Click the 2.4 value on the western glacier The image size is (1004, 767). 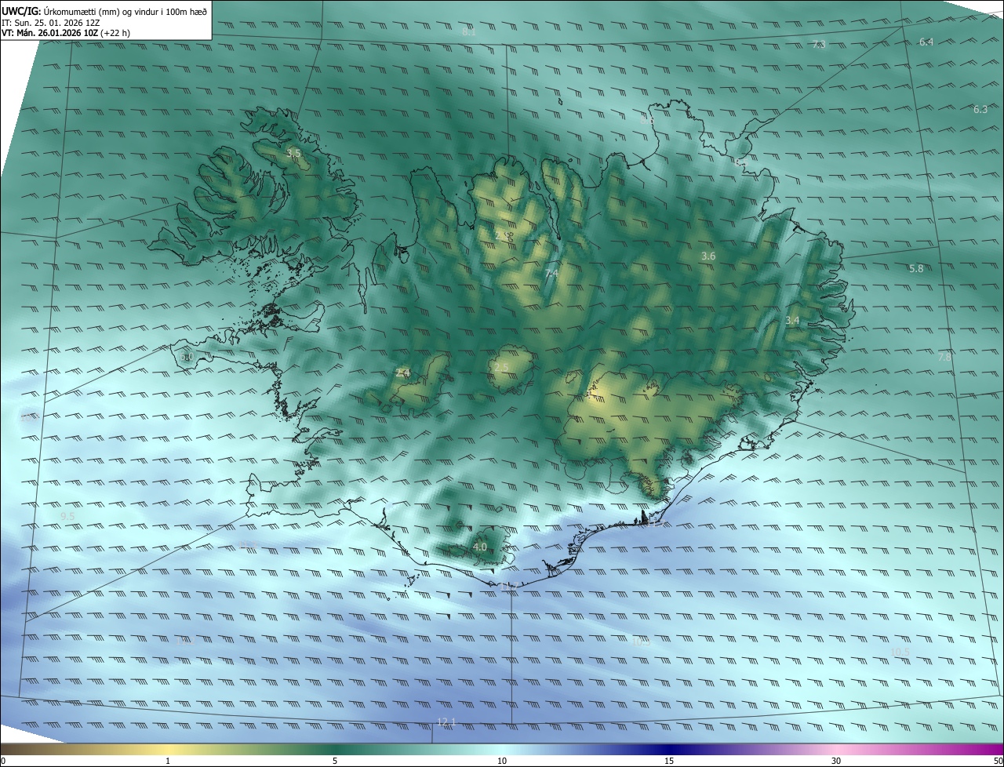tap(402, 373)
